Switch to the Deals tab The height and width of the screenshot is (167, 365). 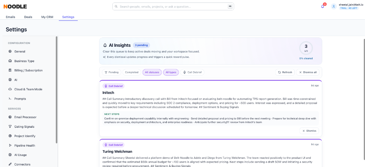(x=28, y=17)
